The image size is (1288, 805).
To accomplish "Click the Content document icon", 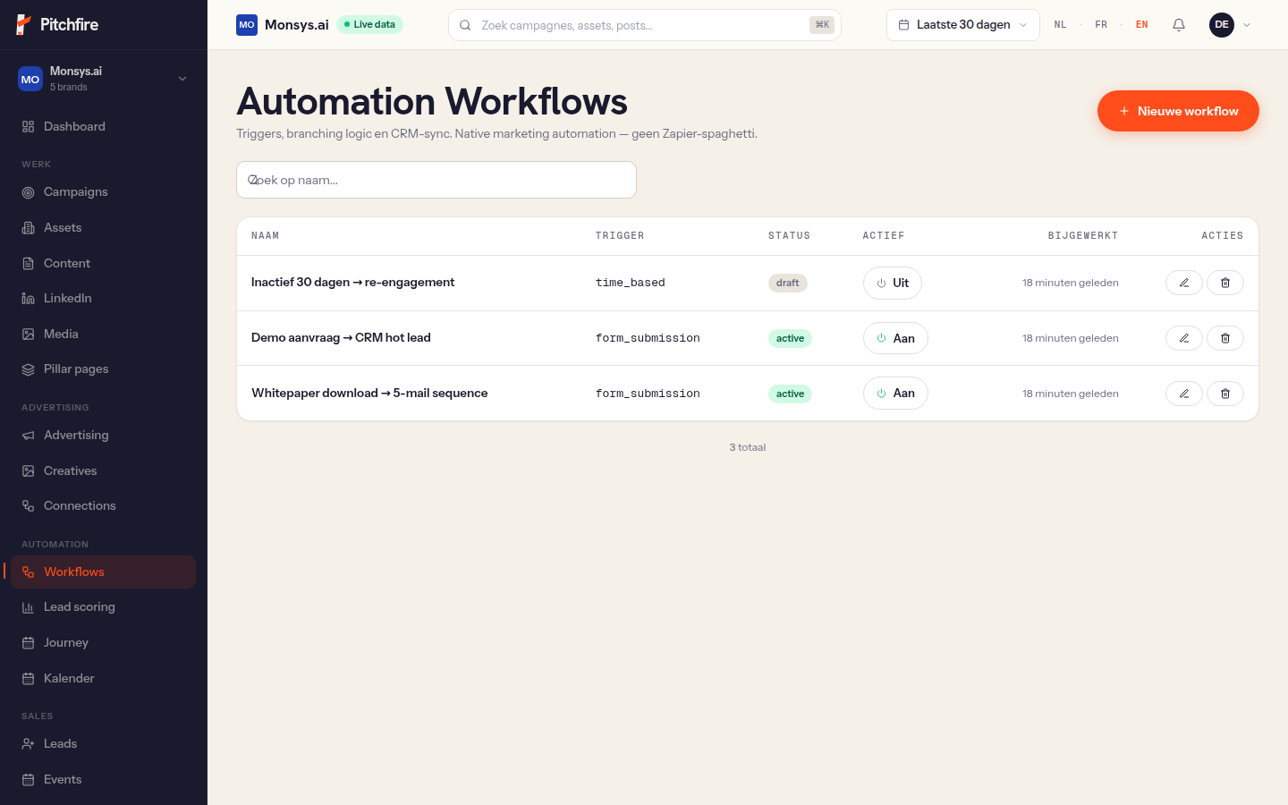I will pyautogui.click(x=29, y=264).
